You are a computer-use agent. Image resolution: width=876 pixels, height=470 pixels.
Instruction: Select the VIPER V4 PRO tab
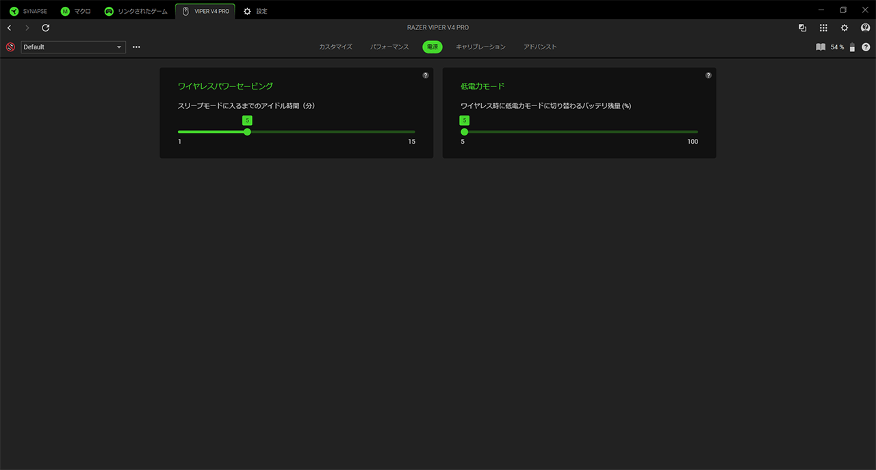pyautogui.click(x=205, y=11)
